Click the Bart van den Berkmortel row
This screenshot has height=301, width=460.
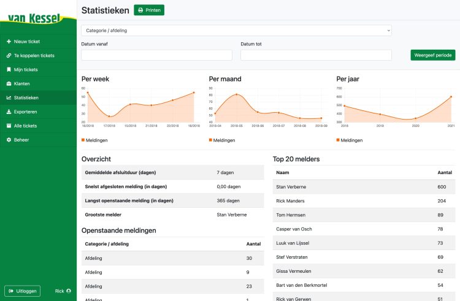coord(364,286)
